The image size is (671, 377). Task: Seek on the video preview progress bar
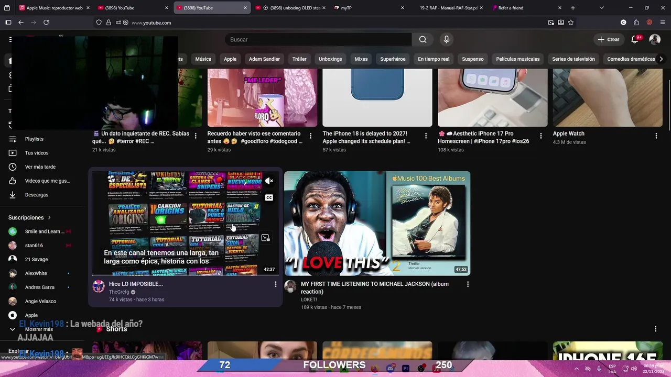[185, 275]
